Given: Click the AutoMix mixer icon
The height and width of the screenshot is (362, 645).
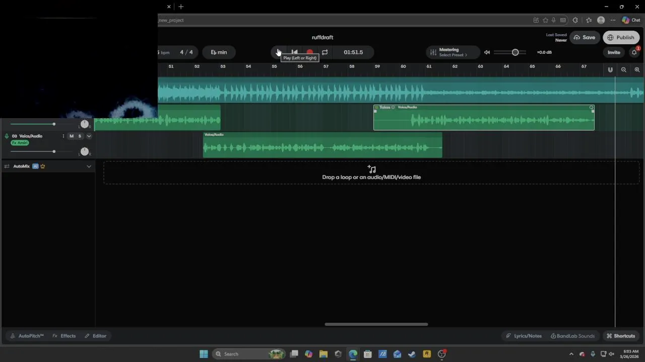Looking at the screenshot, I should 7,166.
